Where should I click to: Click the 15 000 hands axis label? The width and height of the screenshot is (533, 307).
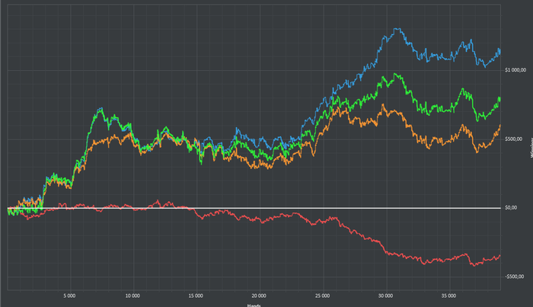[196, 296]
